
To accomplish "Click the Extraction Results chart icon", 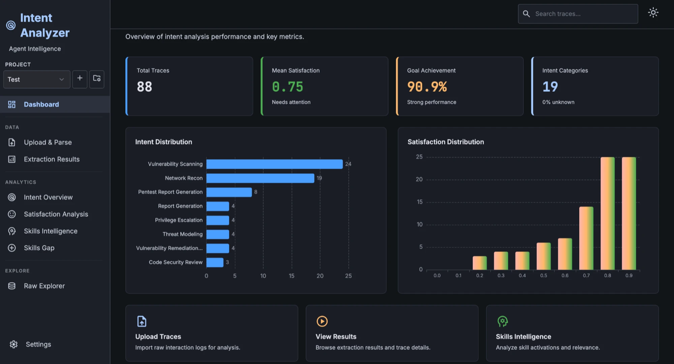I will [12, 159].
